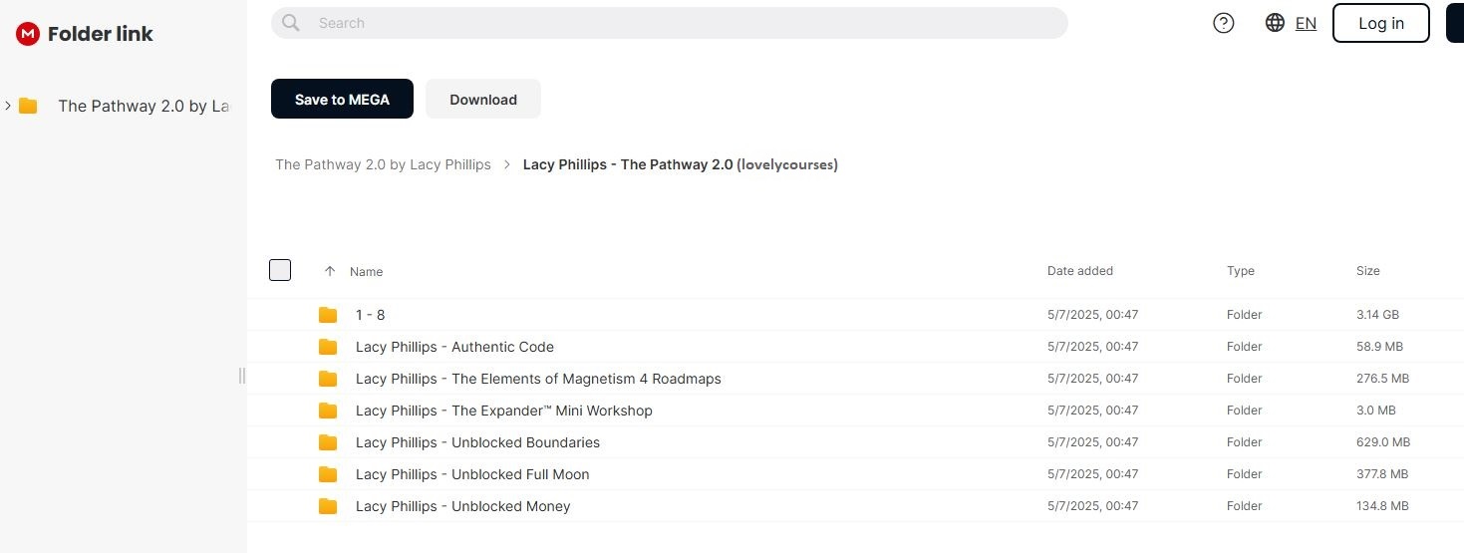This screenshot has height=553, width=1464.
Task: Click the globe language icon
Action: tap(1275, 23)
